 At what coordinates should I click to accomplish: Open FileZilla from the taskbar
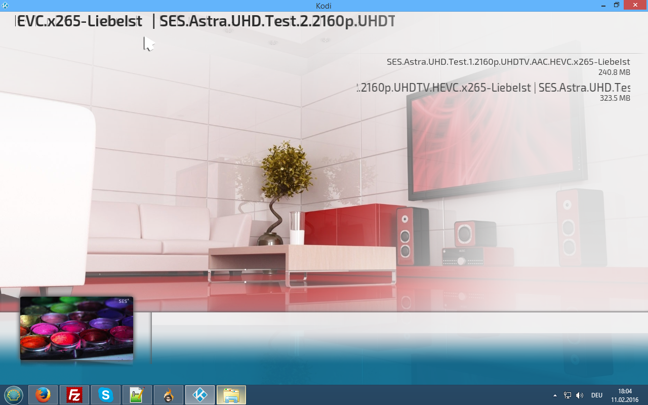point(74,395)
